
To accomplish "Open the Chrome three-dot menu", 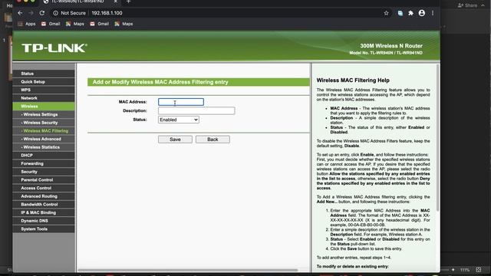I will click(433, 13).
